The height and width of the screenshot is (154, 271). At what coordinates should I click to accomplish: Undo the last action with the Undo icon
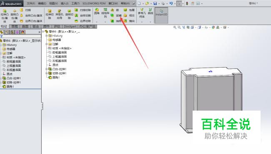(x=171, y=3)
